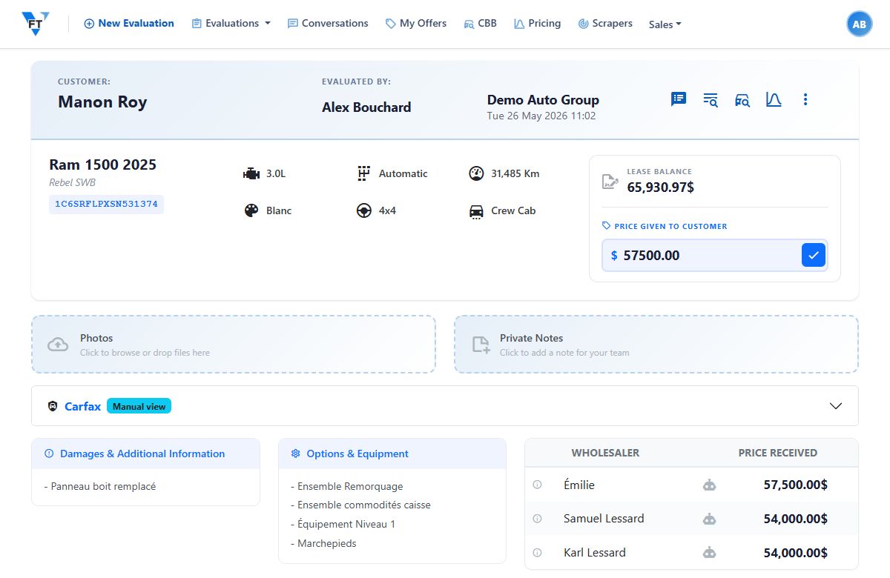Viewport: 890px width, 578px height.
Task: Click the Private Notes area to add a note
Action: click(656, 344)
